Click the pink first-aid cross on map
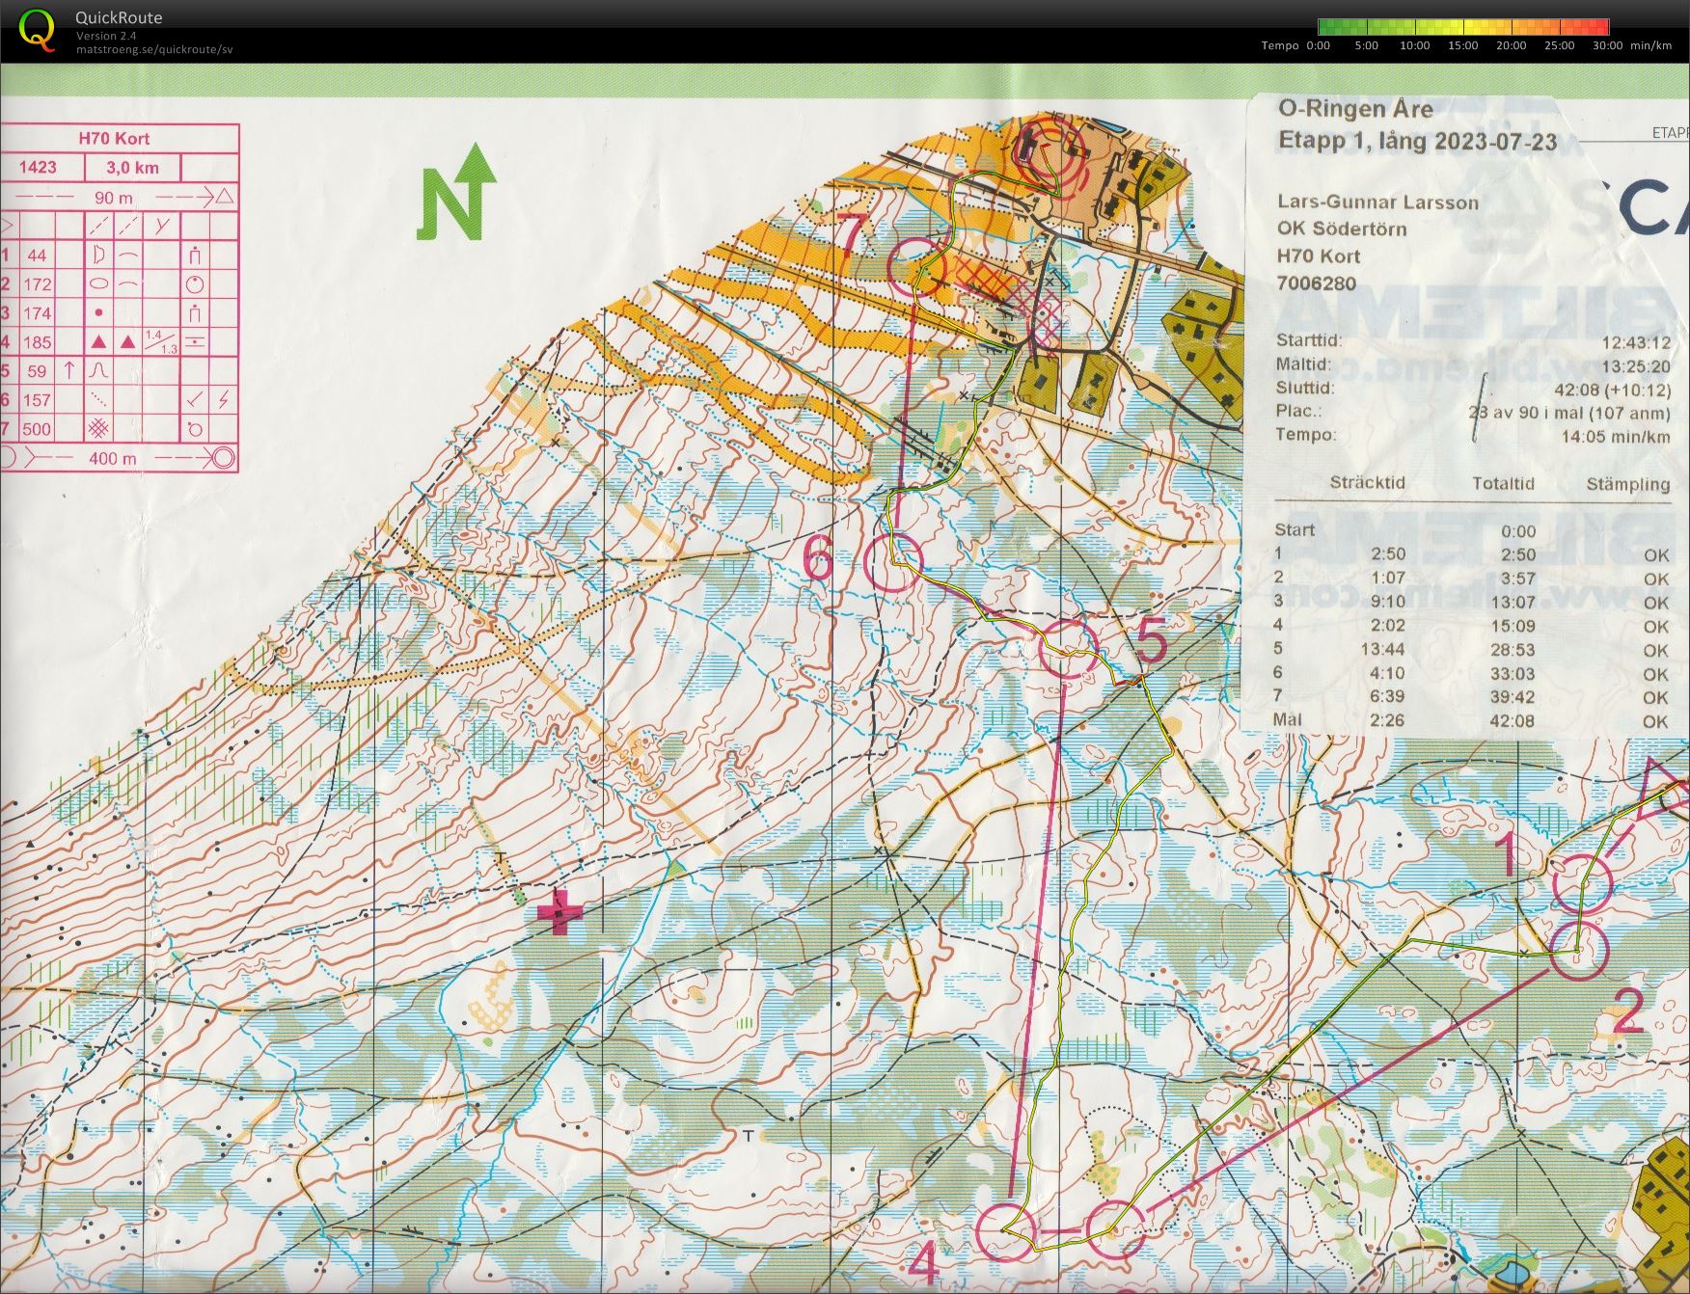 (x=560, y=911)
